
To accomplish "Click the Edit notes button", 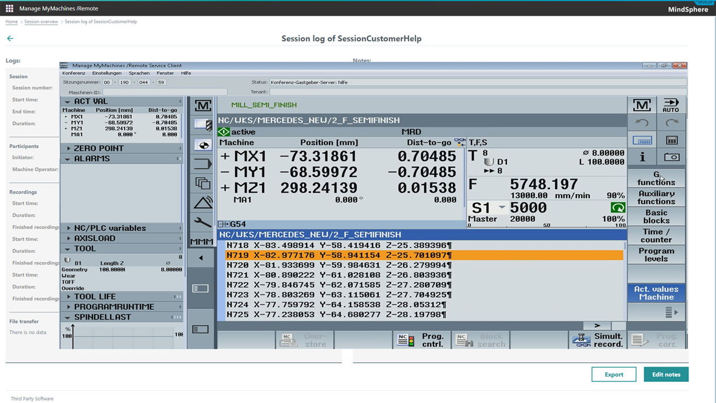I will [666, 374].
